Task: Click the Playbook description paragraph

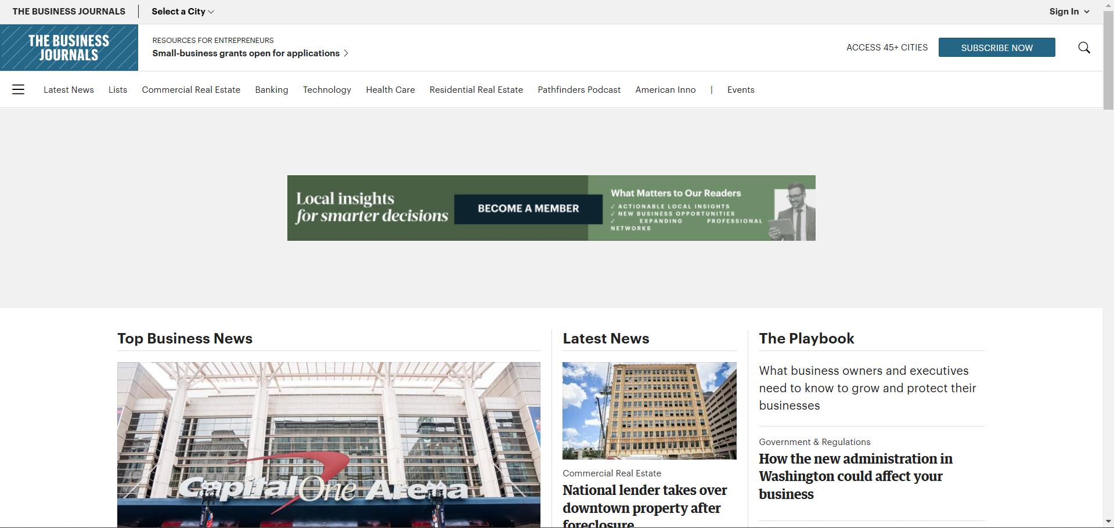Action: coord(867,388)
